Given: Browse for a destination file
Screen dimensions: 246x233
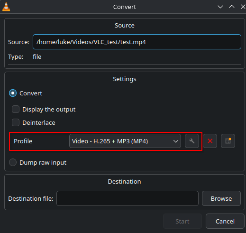Looking at the screenshot, I should pyautogui.click(x=221, y=198).
